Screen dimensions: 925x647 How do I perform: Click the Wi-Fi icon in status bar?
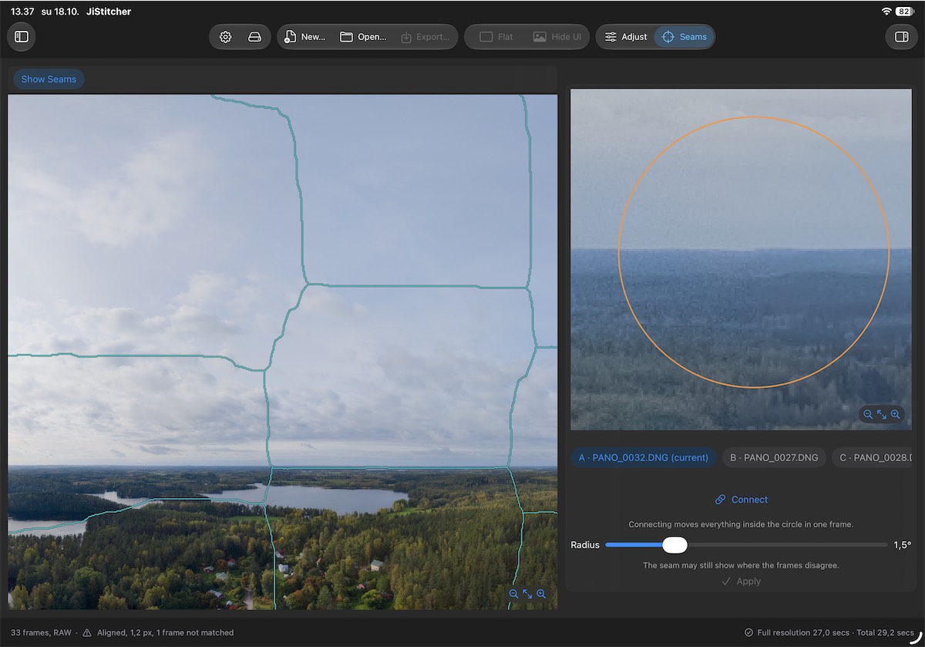(x=886, y=12)
